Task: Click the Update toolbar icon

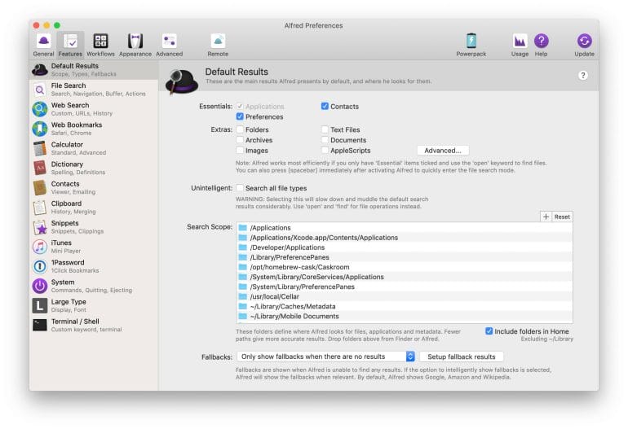Action: pos(584,41)
